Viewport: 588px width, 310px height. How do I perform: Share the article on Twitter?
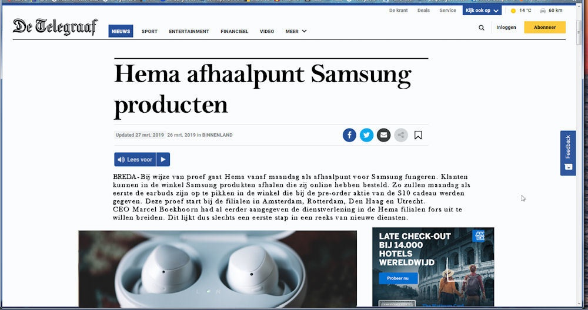pyautogui.click(x=366, y=135)
